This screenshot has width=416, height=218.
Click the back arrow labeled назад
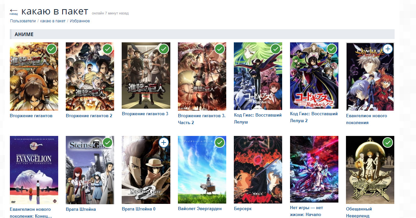(x=13, y=12)
